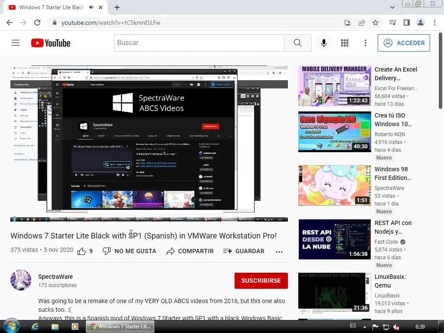The height and width of the screenshot is (333, 444).
Task: Mute the tab via its speaker icon
Action: point(91,7)
